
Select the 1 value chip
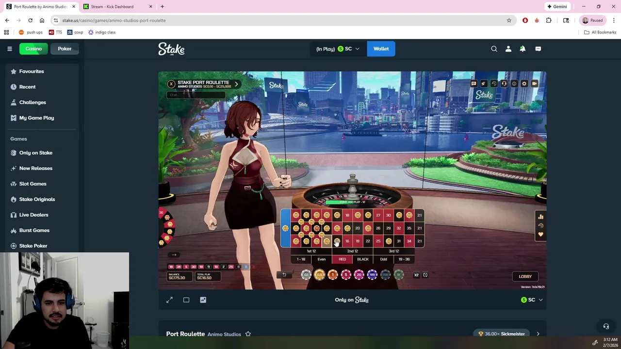[x=333, y=275]
